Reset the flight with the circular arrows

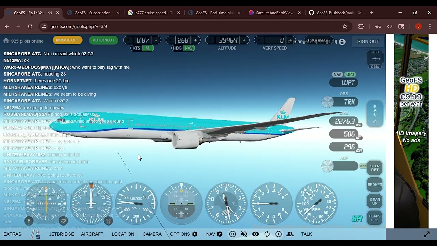coord(267,234)
